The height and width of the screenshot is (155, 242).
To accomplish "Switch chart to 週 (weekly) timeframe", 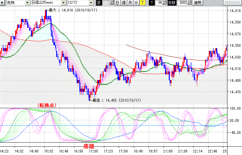I will [x=123, y=3].
